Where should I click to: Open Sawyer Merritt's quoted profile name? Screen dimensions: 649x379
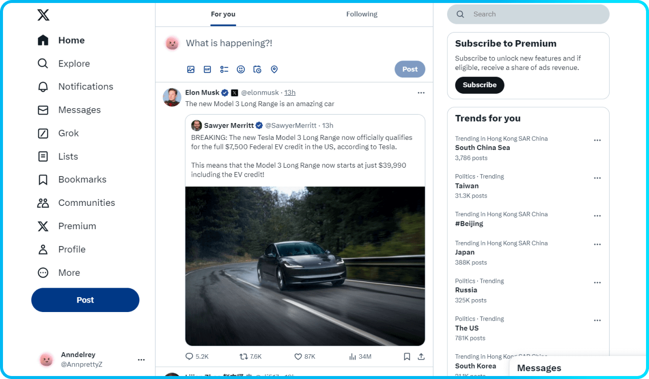point(229,126)
